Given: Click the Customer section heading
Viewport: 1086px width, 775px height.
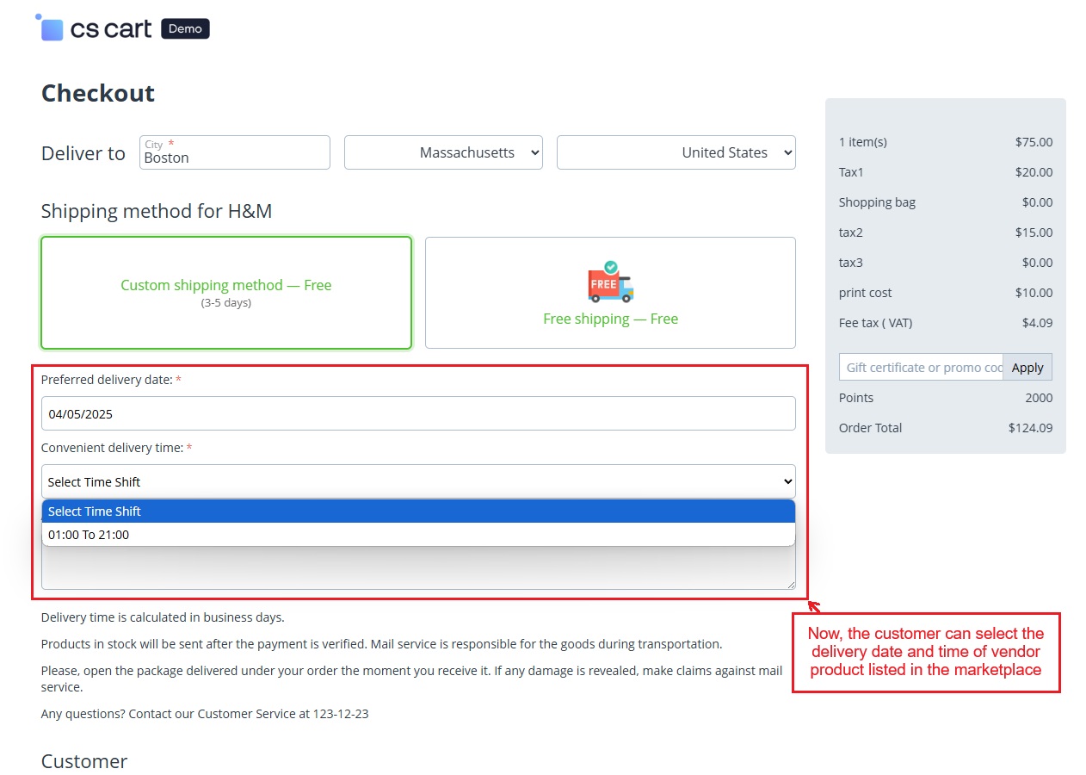Looking at the screenshot, I should [x=84, y=761].
